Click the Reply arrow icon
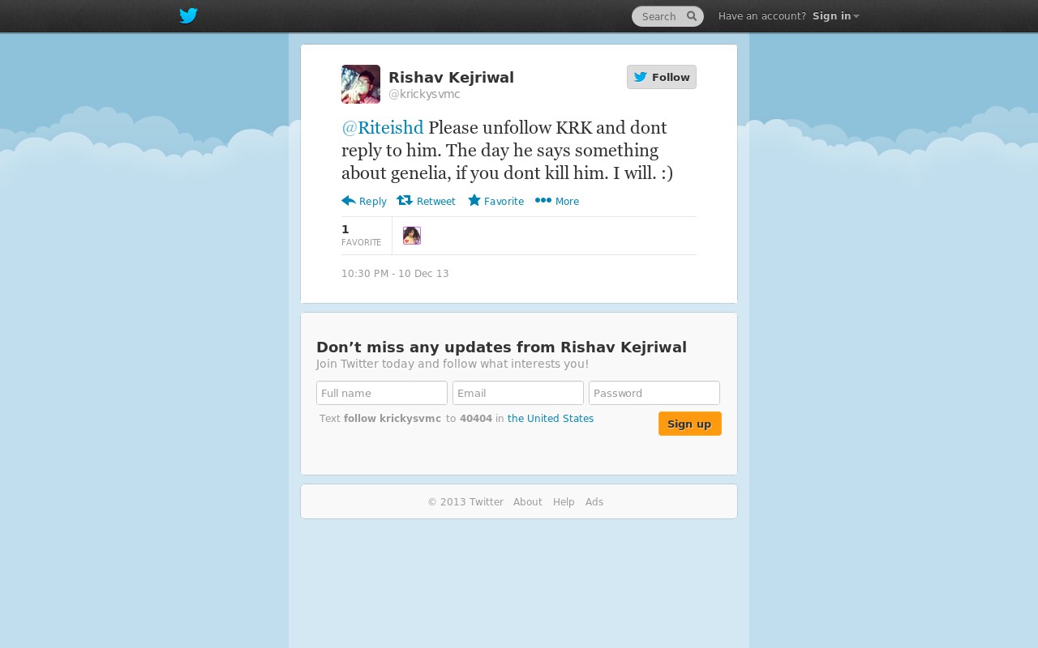 (349, 201)
